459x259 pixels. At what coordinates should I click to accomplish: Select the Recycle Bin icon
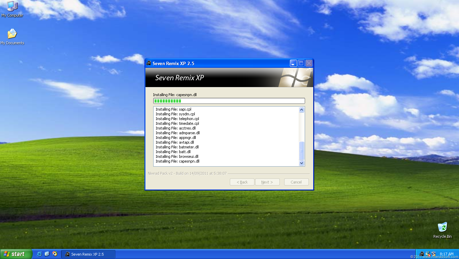pos(442,230)
